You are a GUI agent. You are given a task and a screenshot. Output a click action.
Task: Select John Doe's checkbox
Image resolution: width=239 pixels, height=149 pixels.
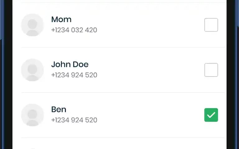211,70
